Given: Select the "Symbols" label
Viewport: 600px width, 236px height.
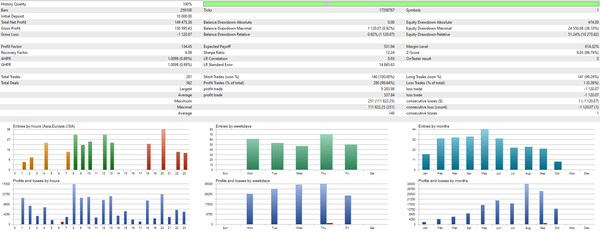Looking at the screenshot, I should coord(413,10).
